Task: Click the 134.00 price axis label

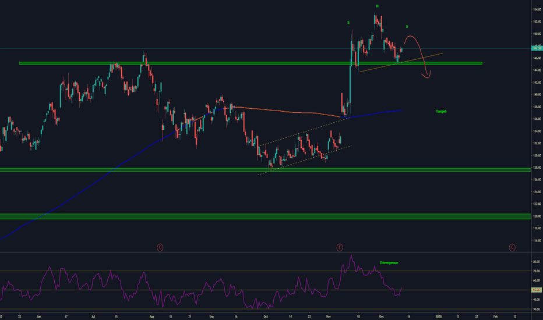Action: click(537, 131)
